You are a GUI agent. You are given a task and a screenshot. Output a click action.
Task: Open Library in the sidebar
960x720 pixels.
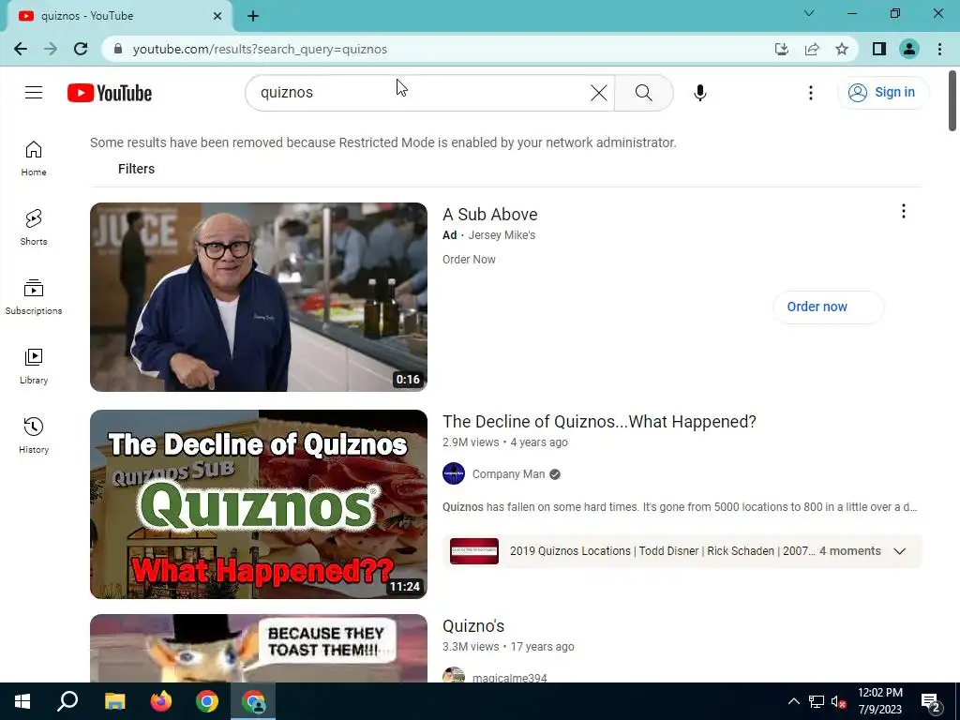[x=34, y=367]
